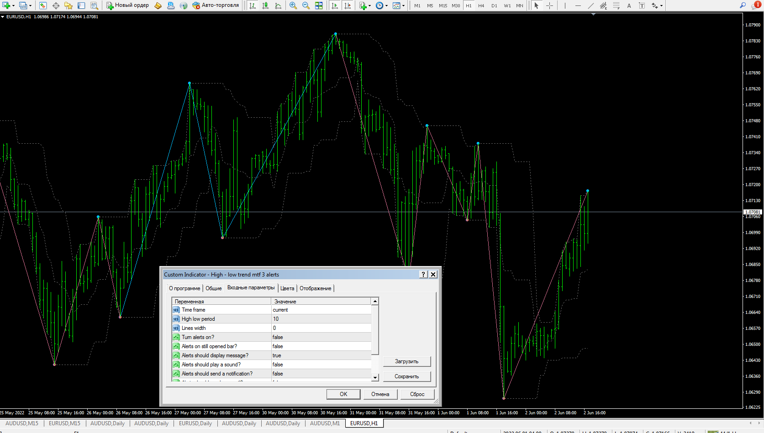Click the Сброс button
The height and width of the screenshot is (433, 764).
(417, 394)
